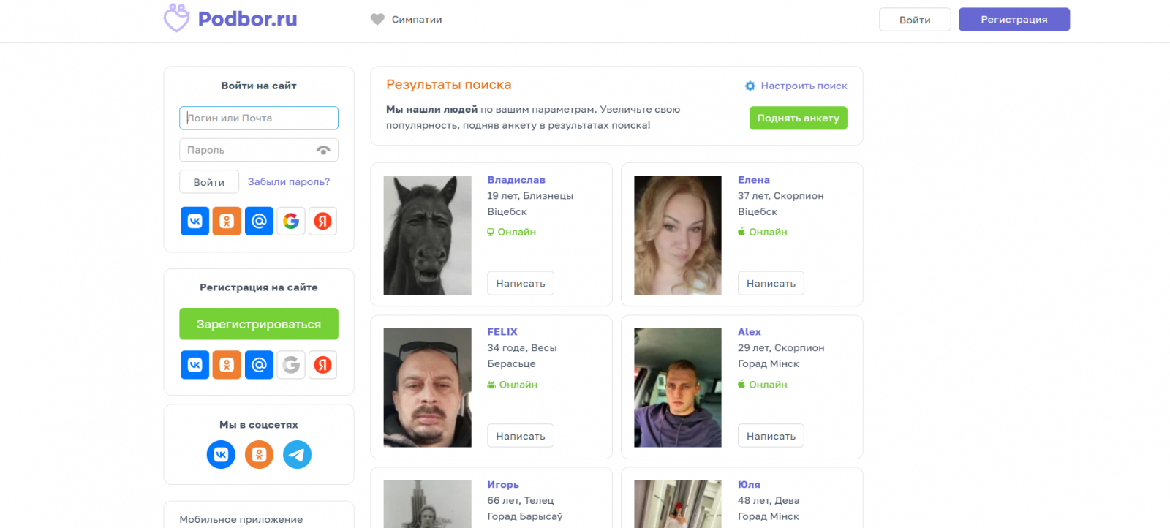Viewport: 1170px width, 528px height.
Task: Register via Mail.ru in registration panel
Action: pos(259,364)
